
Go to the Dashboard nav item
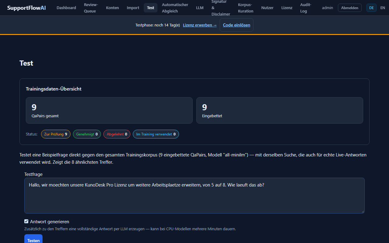[x=66, y=8]
